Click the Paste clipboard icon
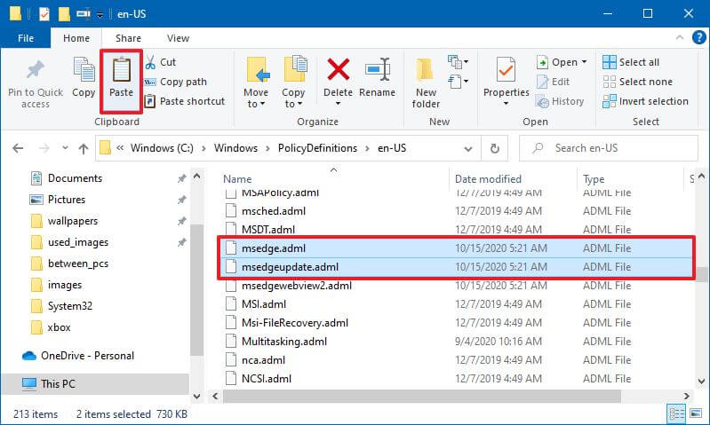Screen dimensions: 710x425 (x=121, y=71)
